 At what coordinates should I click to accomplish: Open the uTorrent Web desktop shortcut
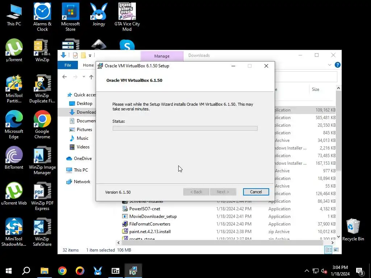[14, 194]
